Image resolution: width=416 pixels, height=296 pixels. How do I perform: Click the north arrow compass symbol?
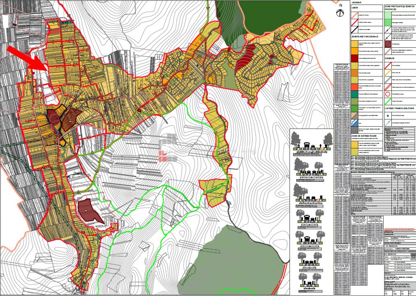(x=340, y=12)
